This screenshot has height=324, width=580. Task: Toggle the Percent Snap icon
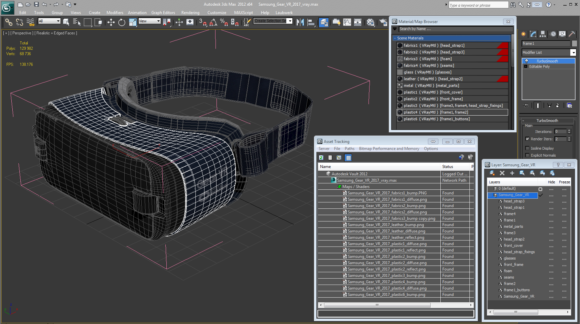point(224,22)
